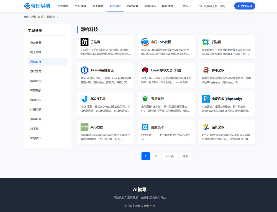Select 休闲娱乐 sidebar category
This screenshot has height=212, width=277.
click(x=48, y=109)
